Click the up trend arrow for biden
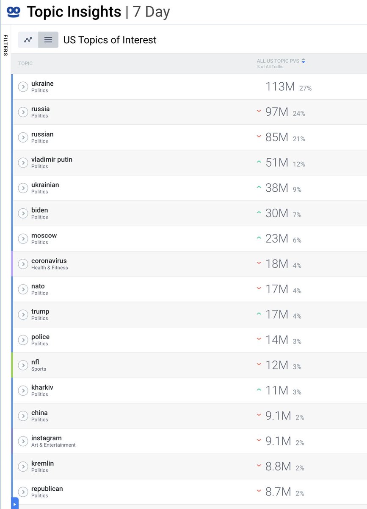The image size is (367, 509). [x=259, y=213]
